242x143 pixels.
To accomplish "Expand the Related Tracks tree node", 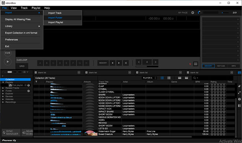I will point(3,88).
